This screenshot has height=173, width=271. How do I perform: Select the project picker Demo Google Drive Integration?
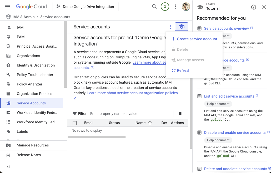click(x=86, y=7)
